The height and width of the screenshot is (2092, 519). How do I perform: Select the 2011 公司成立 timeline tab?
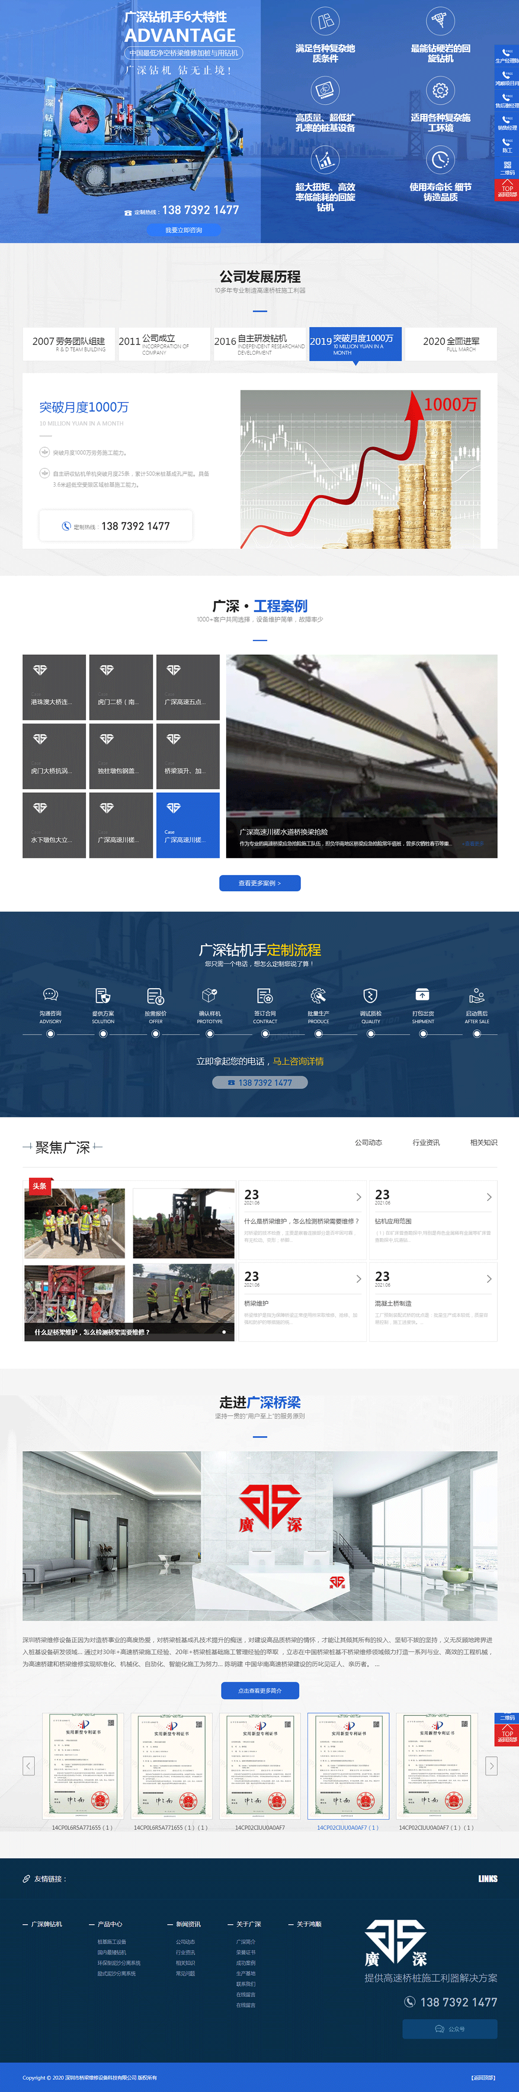pyautogui.click(x=164, y=344)
